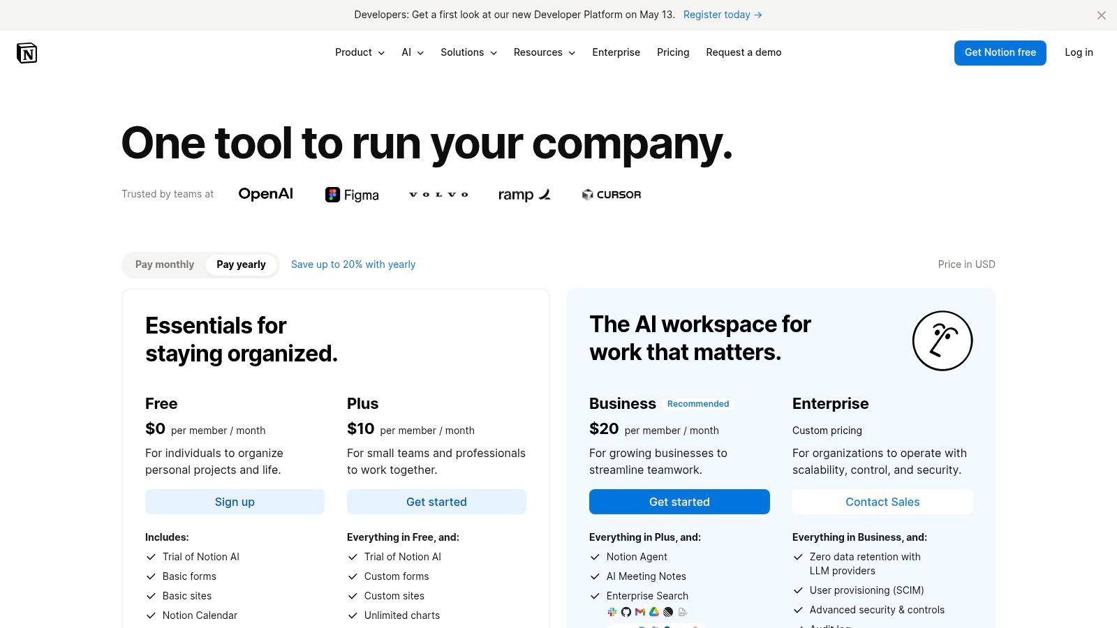
Task: Click the Cursor company logo
Action: (611, 195)
